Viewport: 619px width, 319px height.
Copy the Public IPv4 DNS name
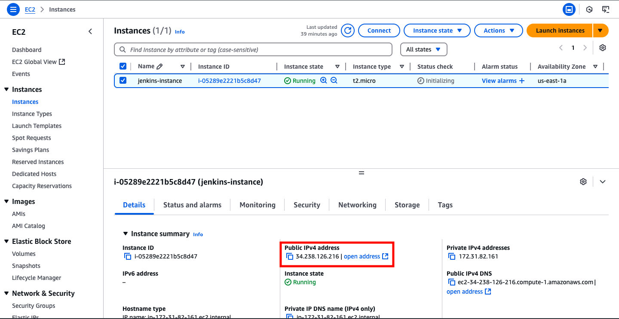[x=452, y=282]
